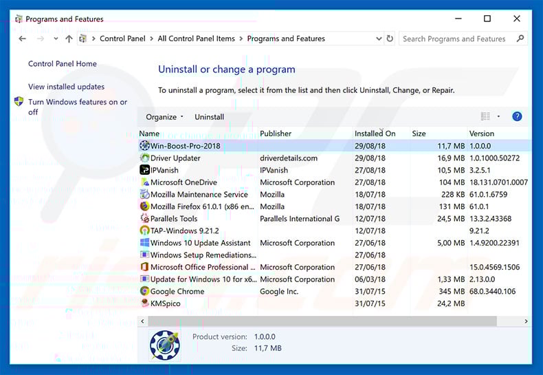Viewport: 543px width, 375px height.
Task: Click the Microsoft Office Professional icon
Action: [x=144, y=267]
